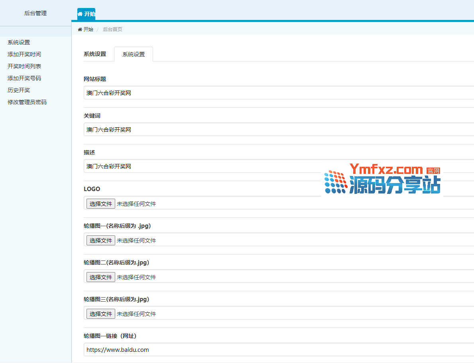Open 历史开奖 in the sidebar
Screen dimensions: 474x363
point(19,90)
